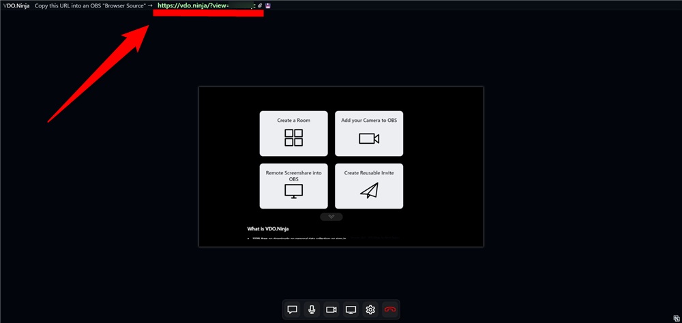Click the Create a Room card
682x323 pixels.
point(293,134)
